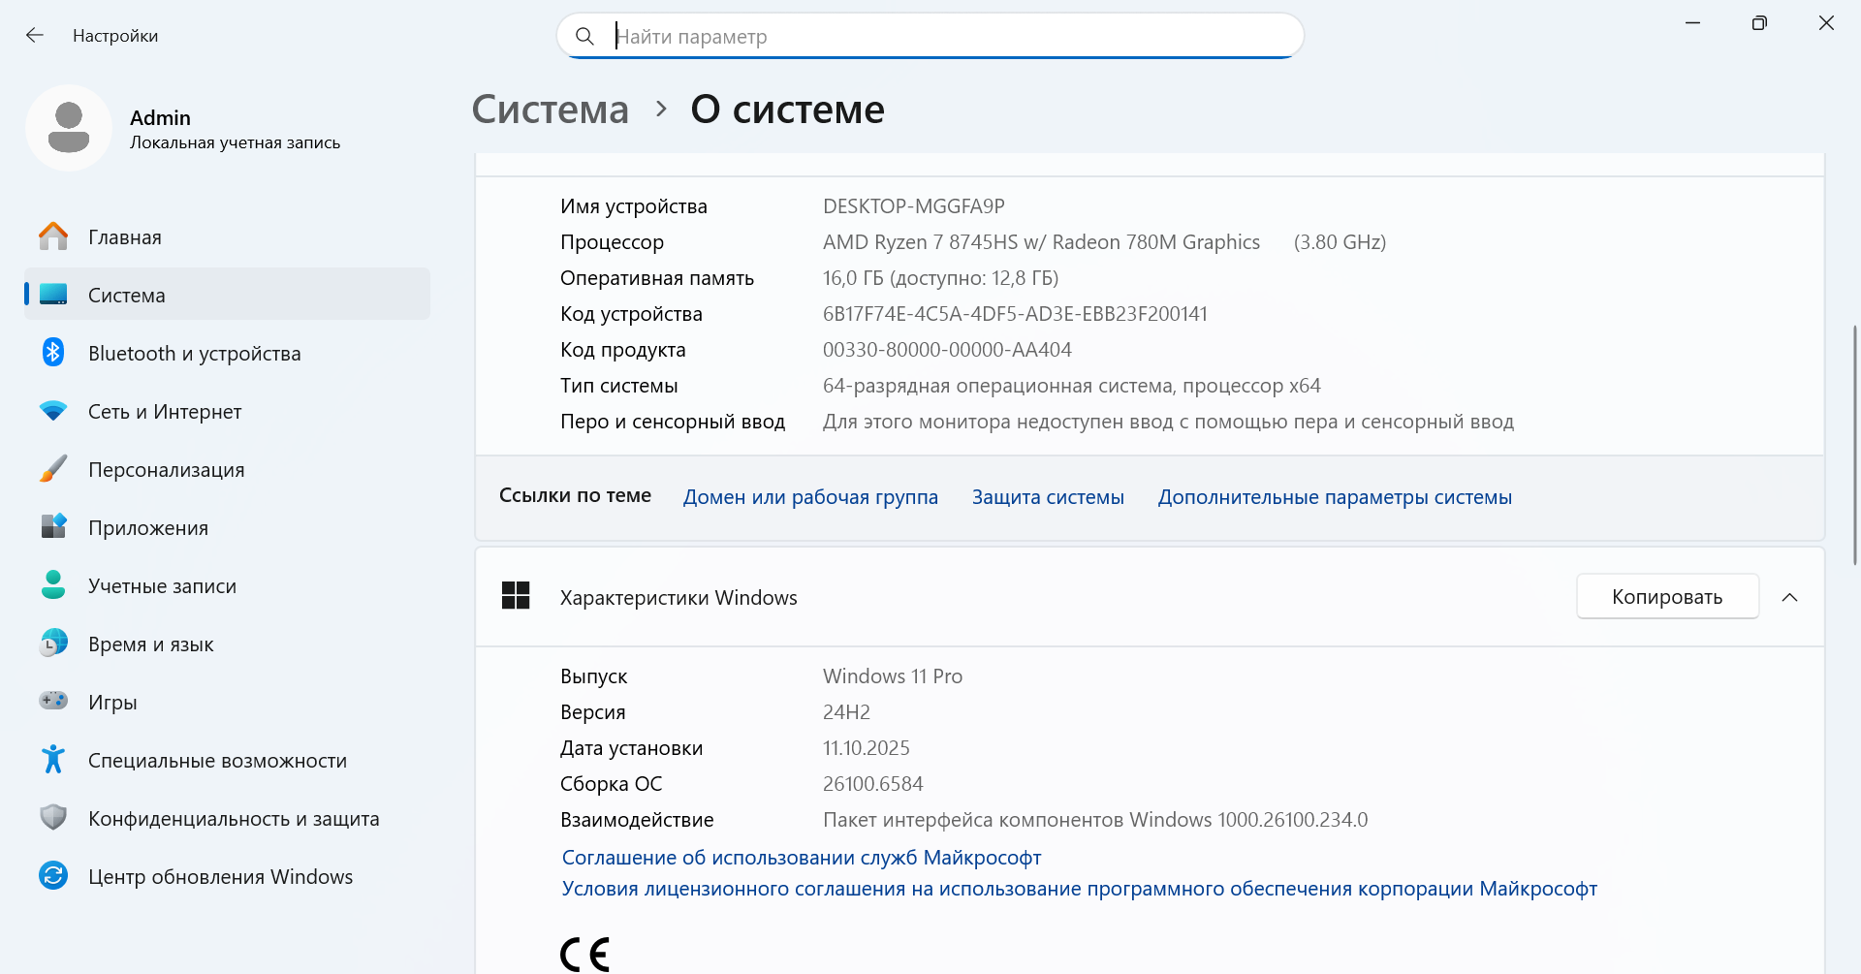Collapse the Характеристики Windows section

click(x=1789, y=597)
